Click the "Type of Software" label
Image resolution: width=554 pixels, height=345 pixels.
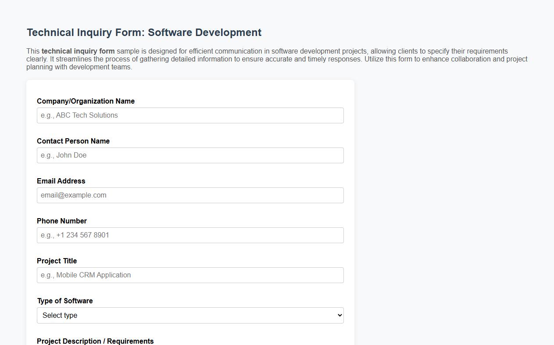click(64, 301)
